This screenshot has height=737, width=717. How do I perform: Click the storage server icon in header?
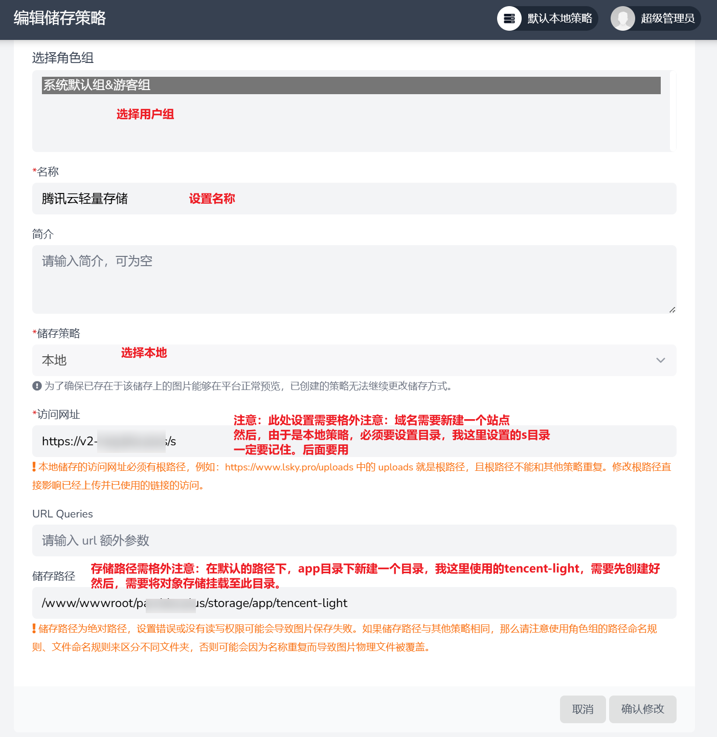509,18
